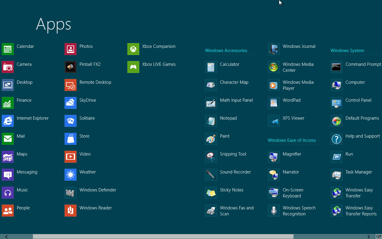Open Xbox LIVE Games icon
The image size is (382, 239).
click(x=133, y=67)
